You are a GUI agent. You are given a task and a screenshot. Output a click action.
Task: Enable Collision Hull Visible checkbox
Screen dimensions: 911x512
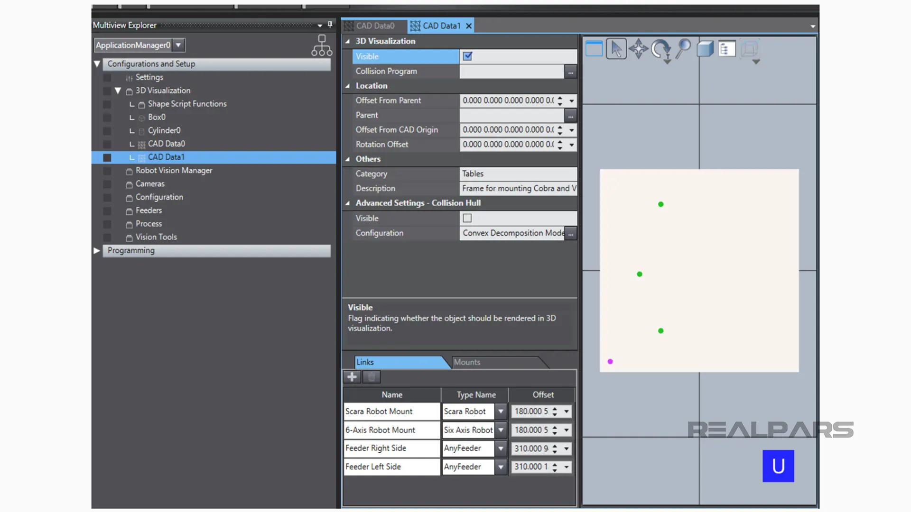click(x=467, y=218)
